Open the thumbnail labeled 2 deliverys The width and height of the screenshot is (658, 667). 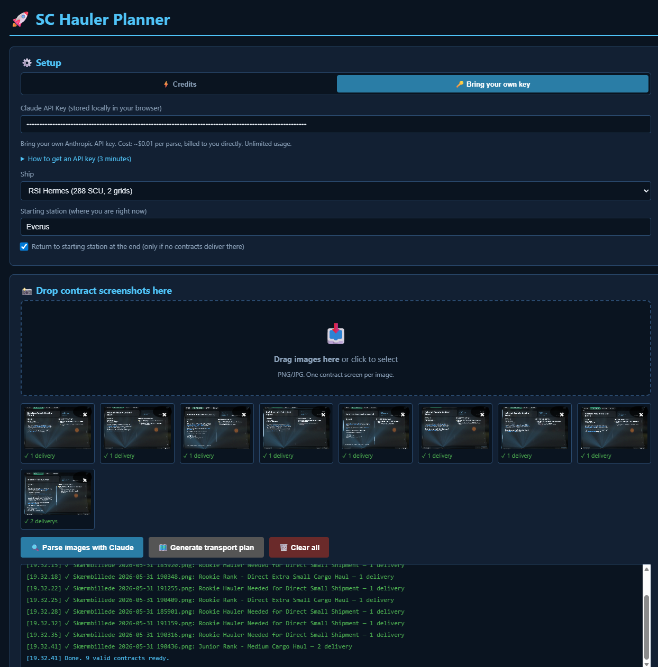[58, 499]
